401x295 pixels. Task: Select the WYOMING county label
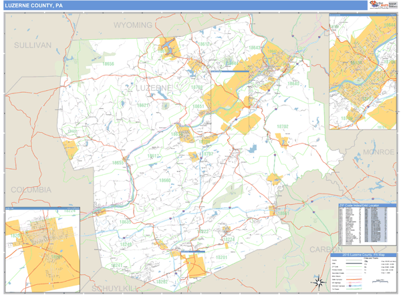coord(133,25)
